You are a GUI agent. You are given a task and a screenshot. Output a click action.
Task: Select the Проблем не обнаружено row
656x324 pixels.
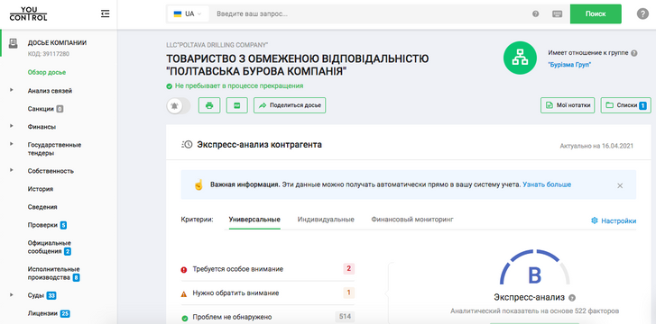pos(268,317)
